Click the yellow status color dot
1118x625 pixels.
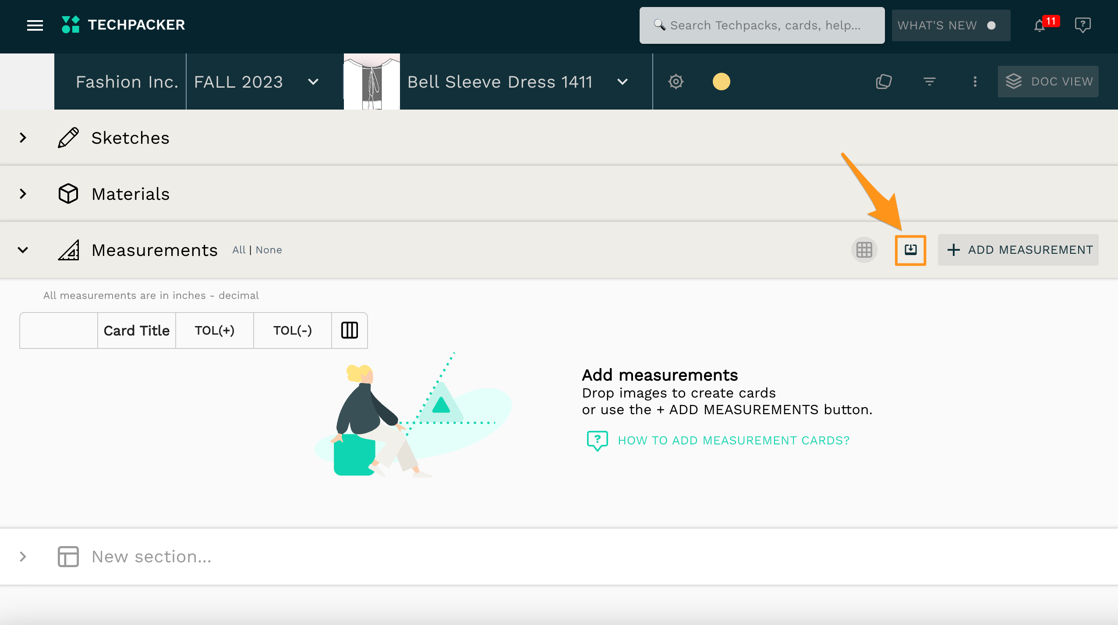(721, 82)
